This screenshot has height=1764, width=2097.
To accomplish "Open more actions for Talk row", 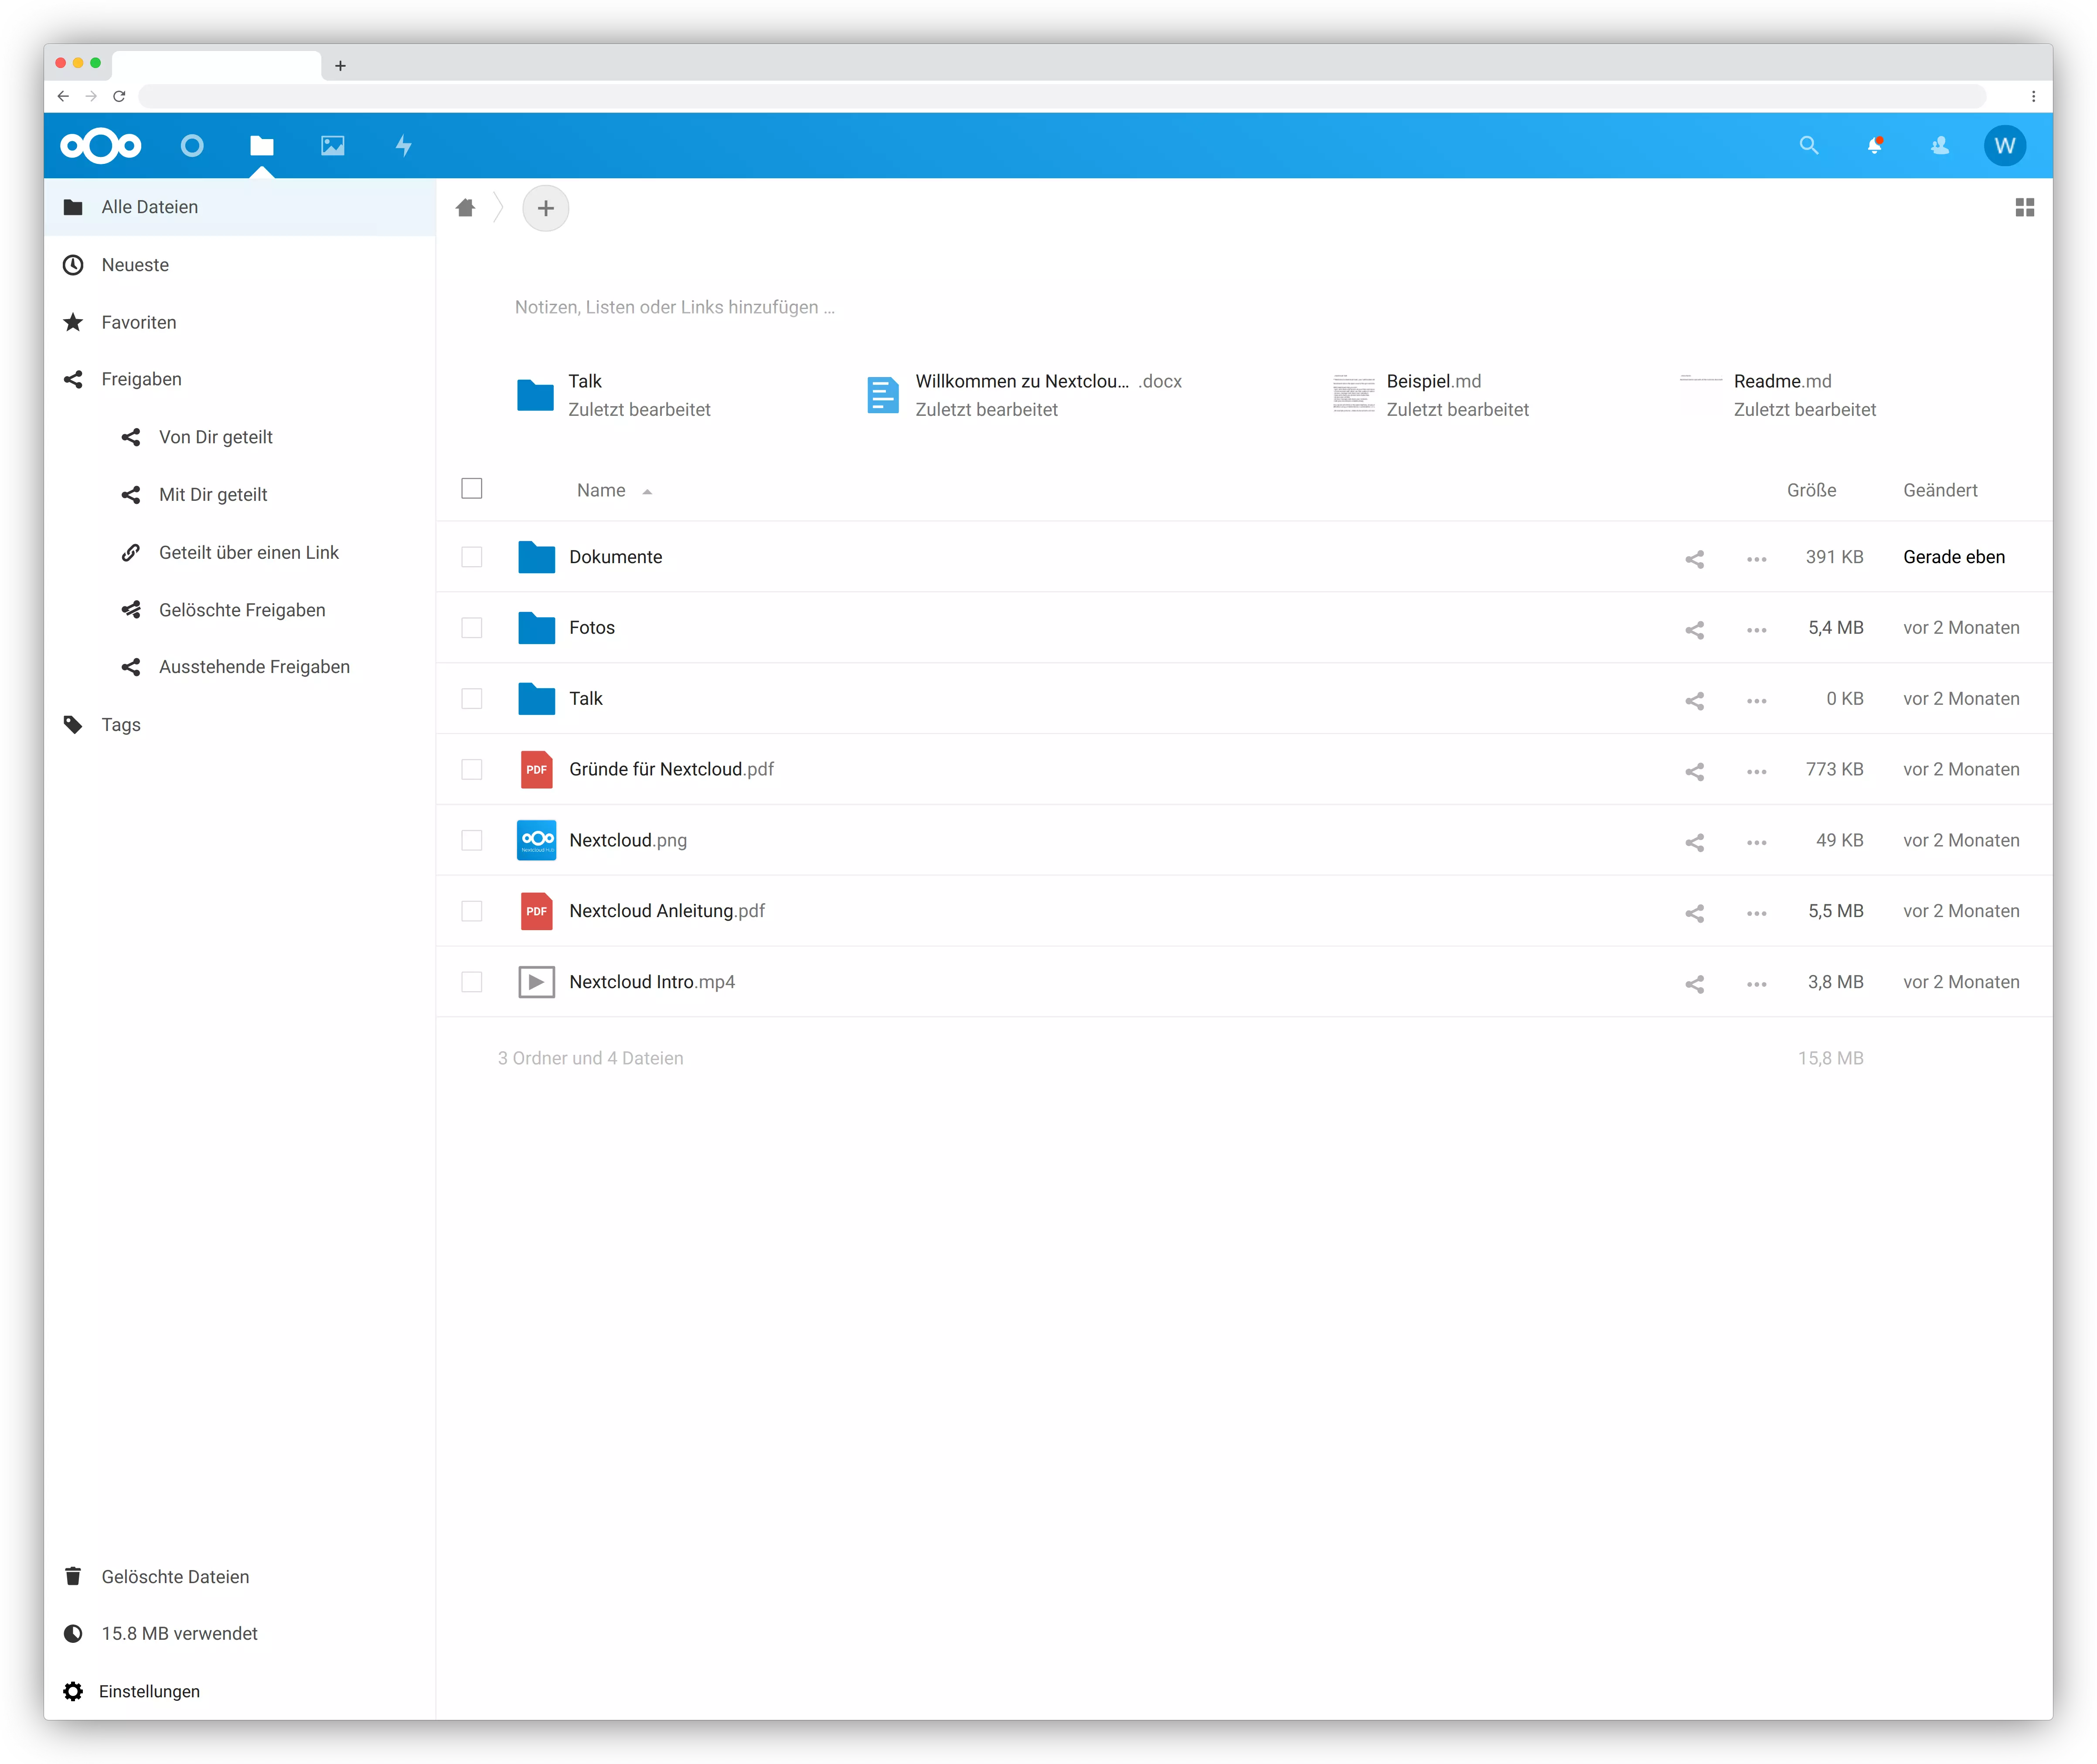I will [1756, 701].
